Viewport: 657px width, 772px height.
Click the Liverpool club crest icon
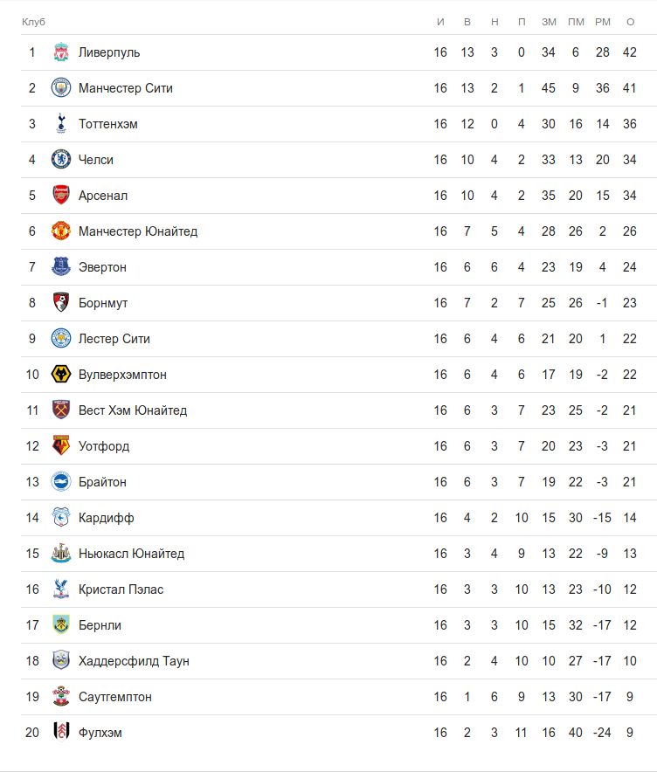60,52
